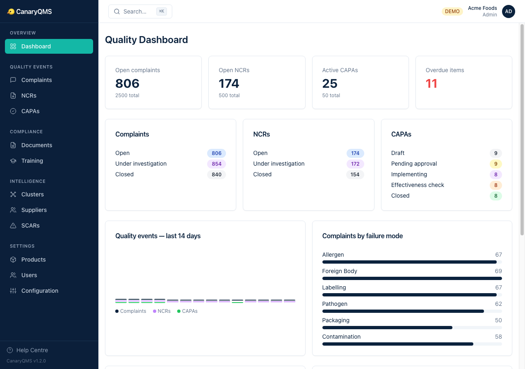Click CAPAs Implementing badge

tap(496, 174)
